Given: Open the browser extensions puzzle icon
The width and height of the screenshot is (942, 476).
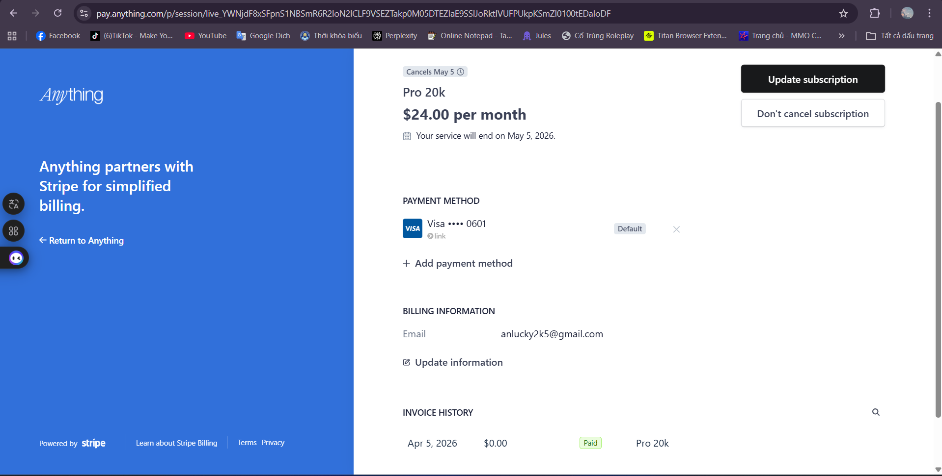Looking at the screenshot, I should 875,13.
